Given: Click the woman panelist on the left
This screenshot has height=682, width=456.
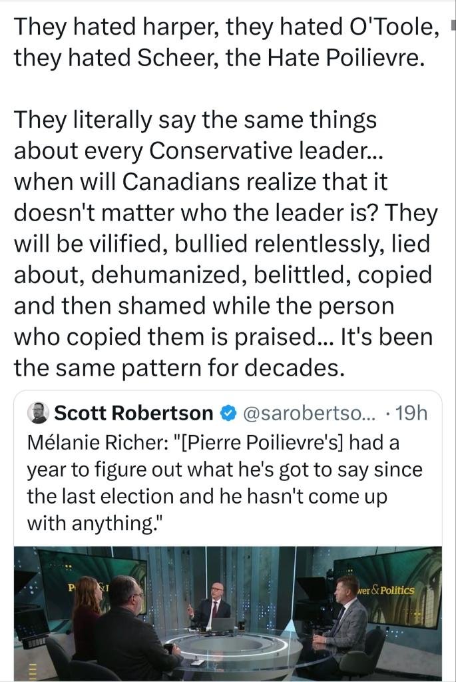Looking at the screenshot, I should point(87,616).
